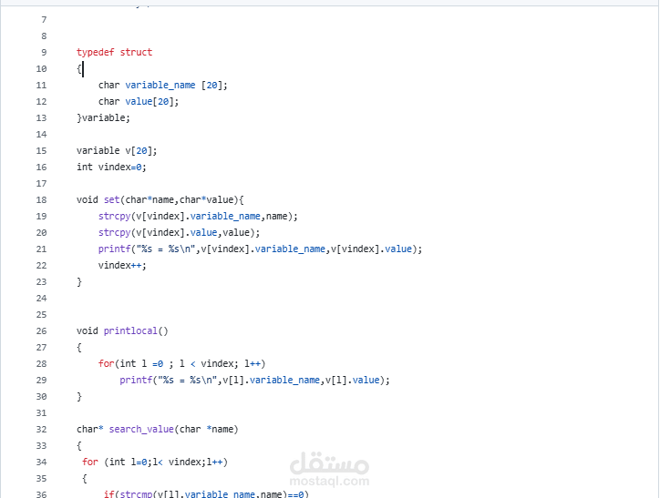Click 'char* search_value(char *name)' header
The width and height of the screenshot is (660, 498).
click(x=158, y=430)
